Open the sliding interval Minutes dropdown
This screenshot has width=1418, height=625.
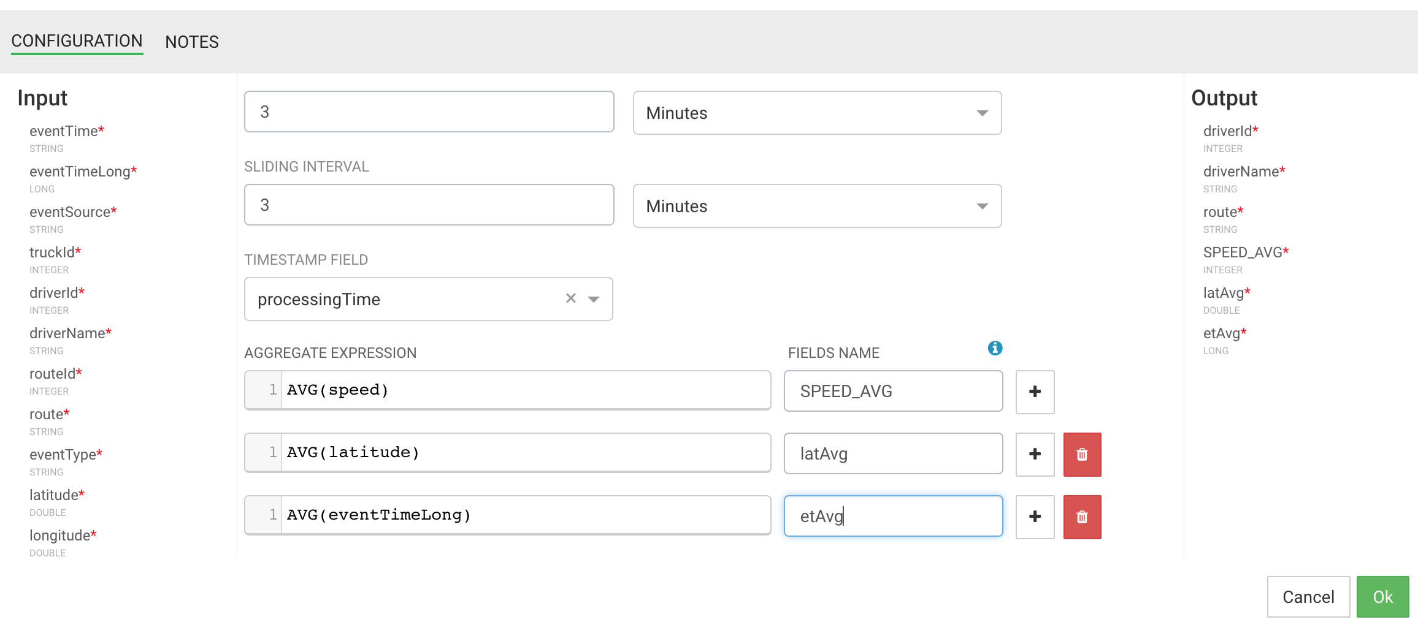(x=817, y=206)
